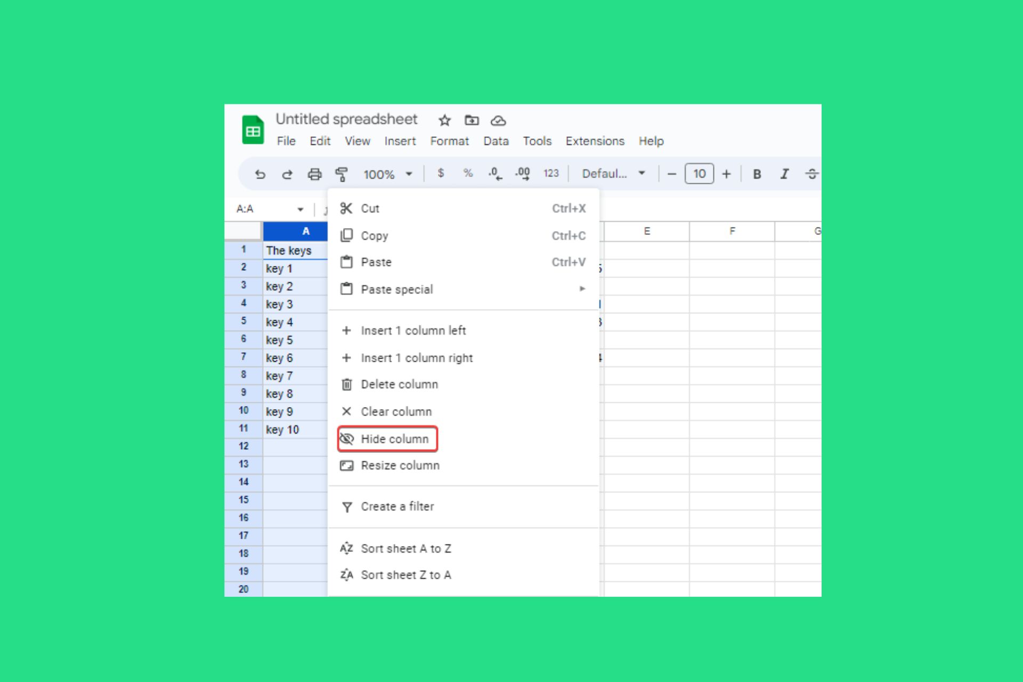Click the Redo arrow

pos(287,174)
